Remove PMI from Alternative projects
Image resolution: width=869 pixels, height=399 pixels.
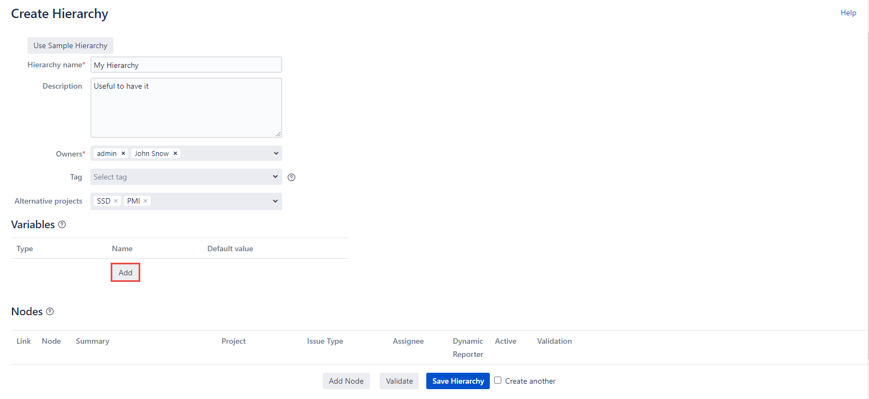coord(145,201)
